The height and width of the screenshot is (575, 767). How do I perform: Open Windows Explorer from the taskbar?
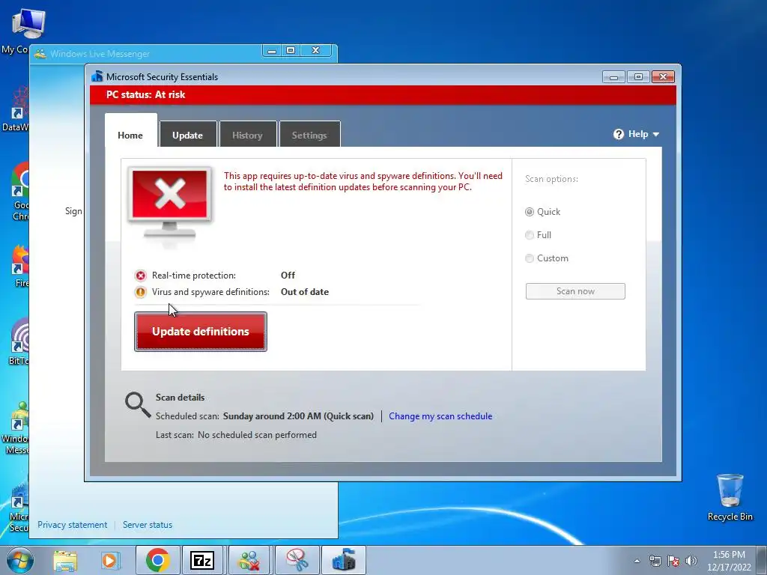[x=65, y=560]
